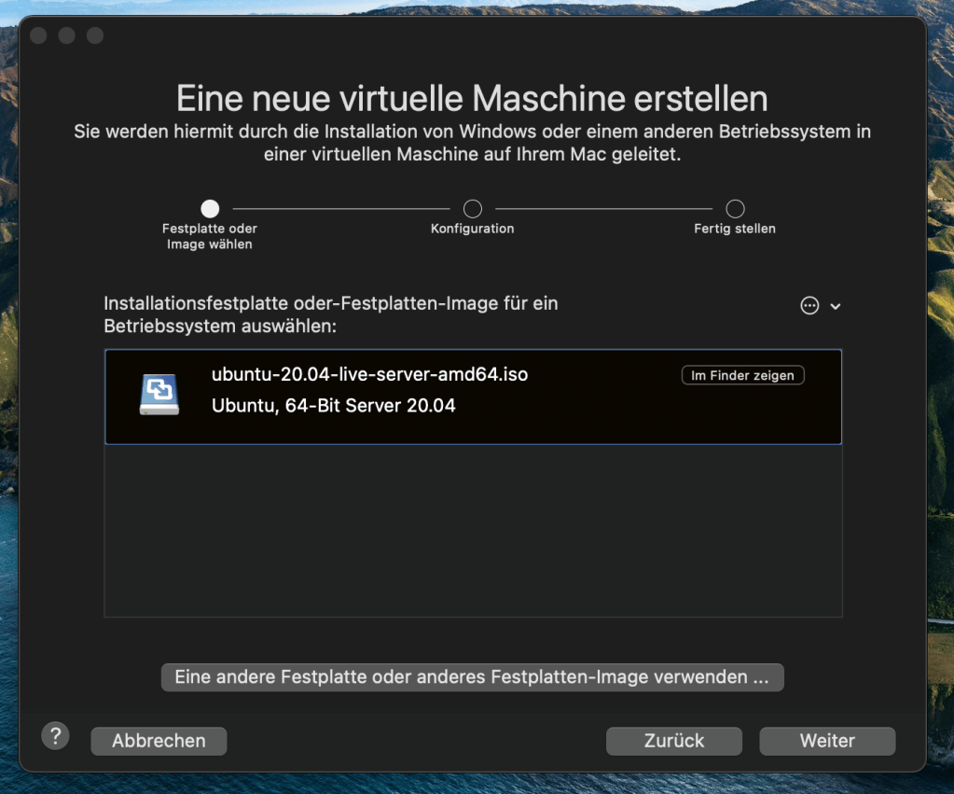Click the Zurück button
Viewport: 954px width, 794px height.
674,741
